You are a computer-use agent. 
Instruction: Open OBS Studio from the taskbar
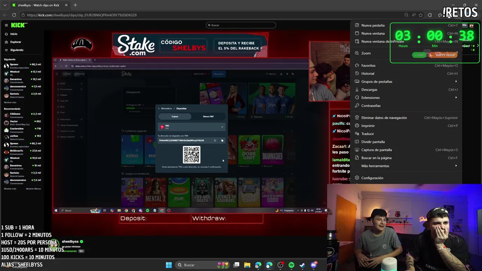[x=280, y=265]
